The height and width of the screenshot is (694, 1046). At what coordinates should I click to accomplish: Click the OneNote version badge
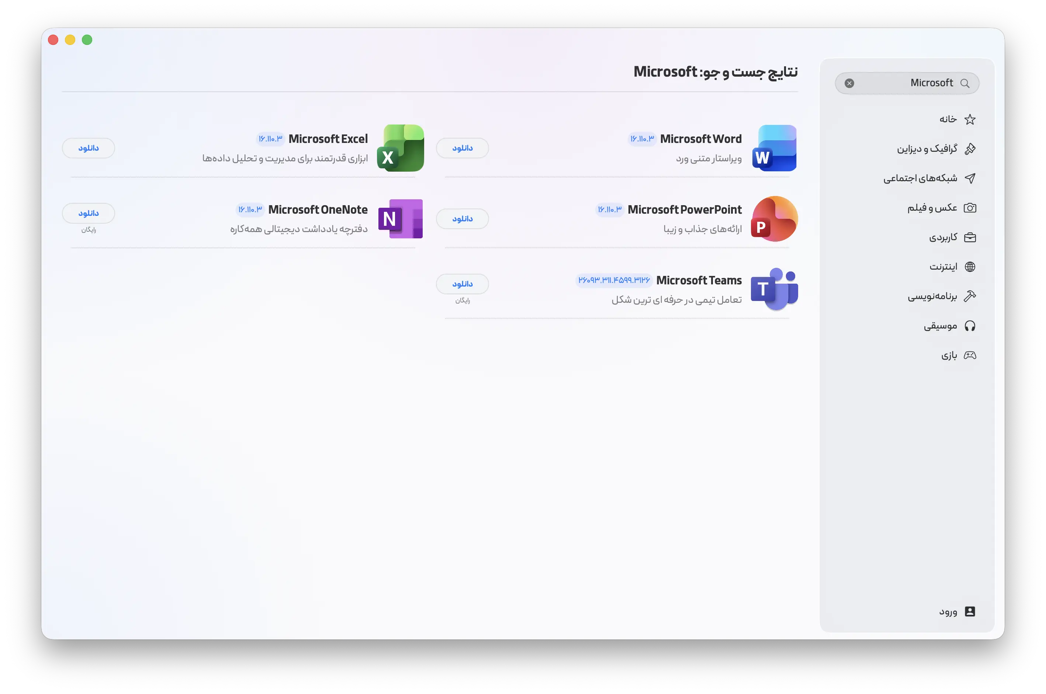(x=250, y=209)
